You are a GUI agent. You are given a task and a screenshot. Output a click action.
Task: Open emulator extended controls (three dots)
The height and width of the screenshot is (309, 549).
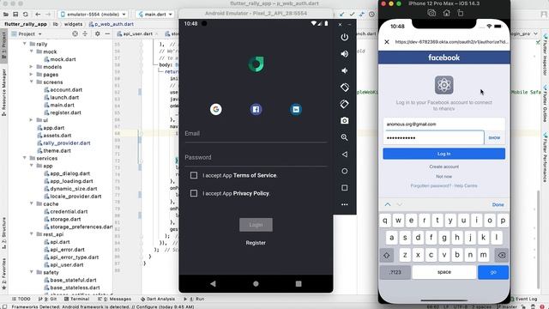(345, 204)
